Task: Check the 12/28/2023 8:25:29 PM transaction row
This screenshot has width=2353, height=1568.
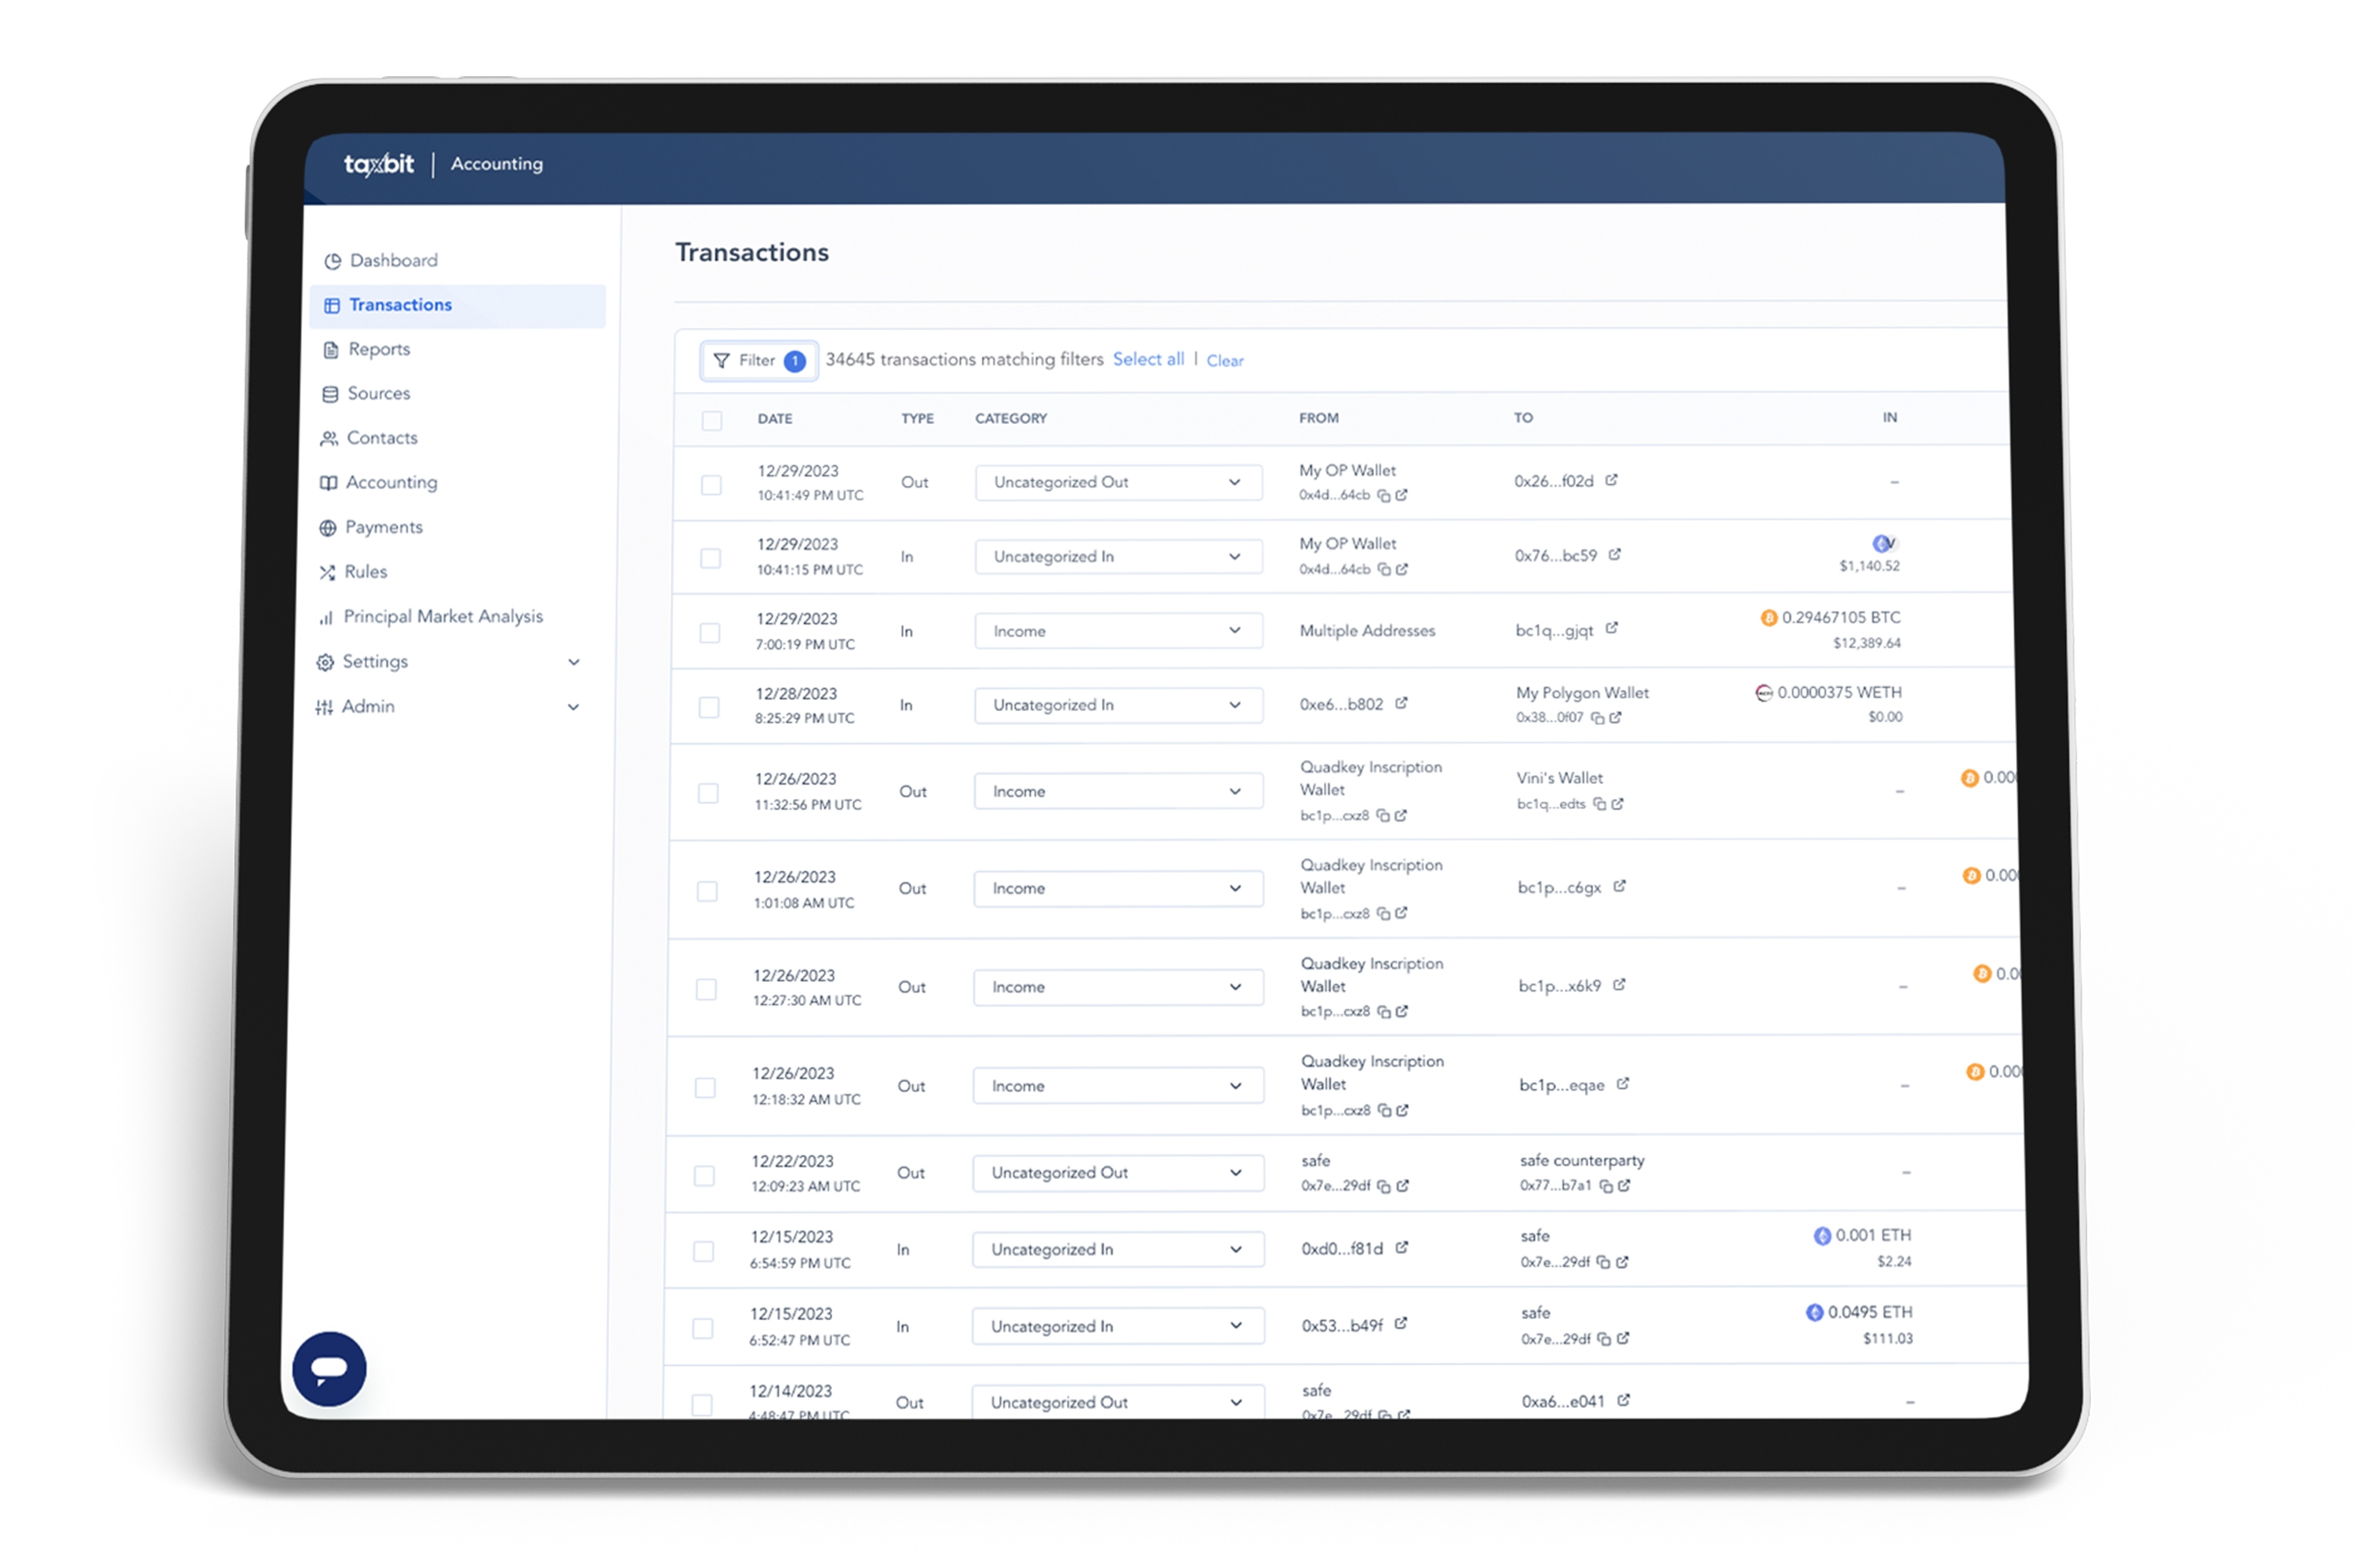Action: coord(708,708)
